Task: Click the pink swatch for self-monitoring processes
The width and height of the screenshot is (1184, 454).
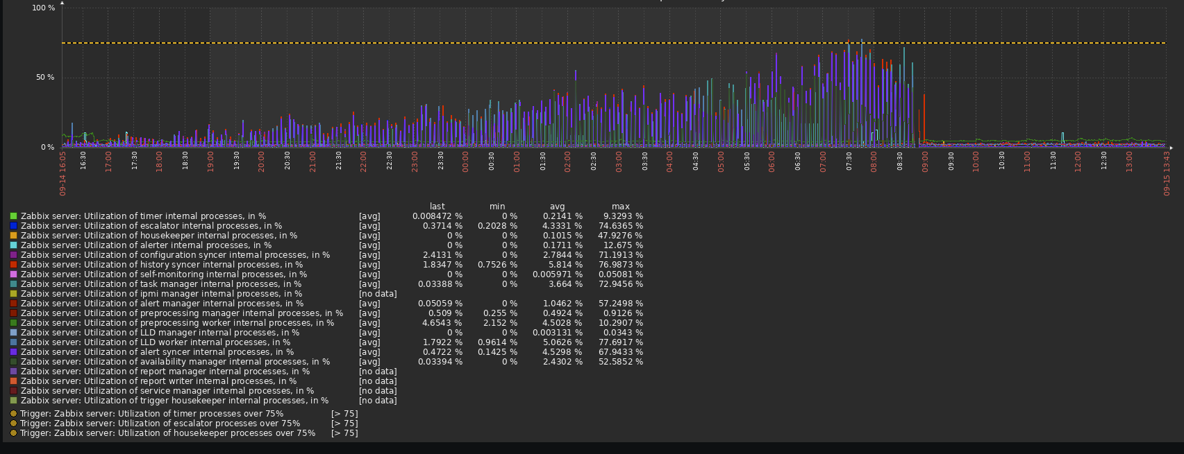Action: (14, 274)
